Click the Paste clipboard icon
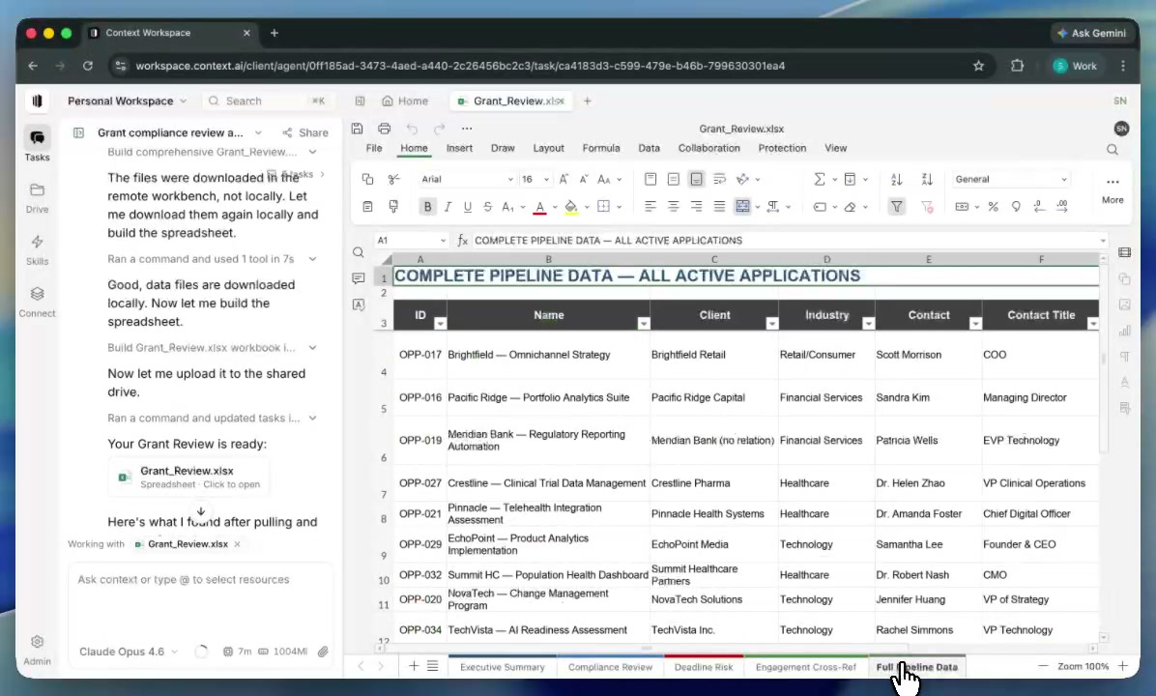This screenshot has height=696, width=1156. [367, 207]
